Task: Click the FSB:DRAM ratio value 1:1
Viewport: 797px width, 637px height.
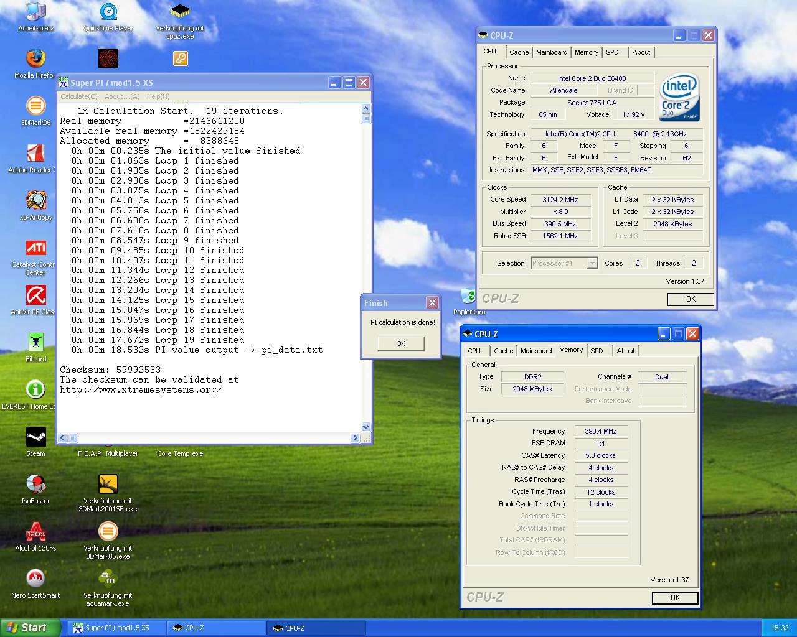Action: click(601, 444)
